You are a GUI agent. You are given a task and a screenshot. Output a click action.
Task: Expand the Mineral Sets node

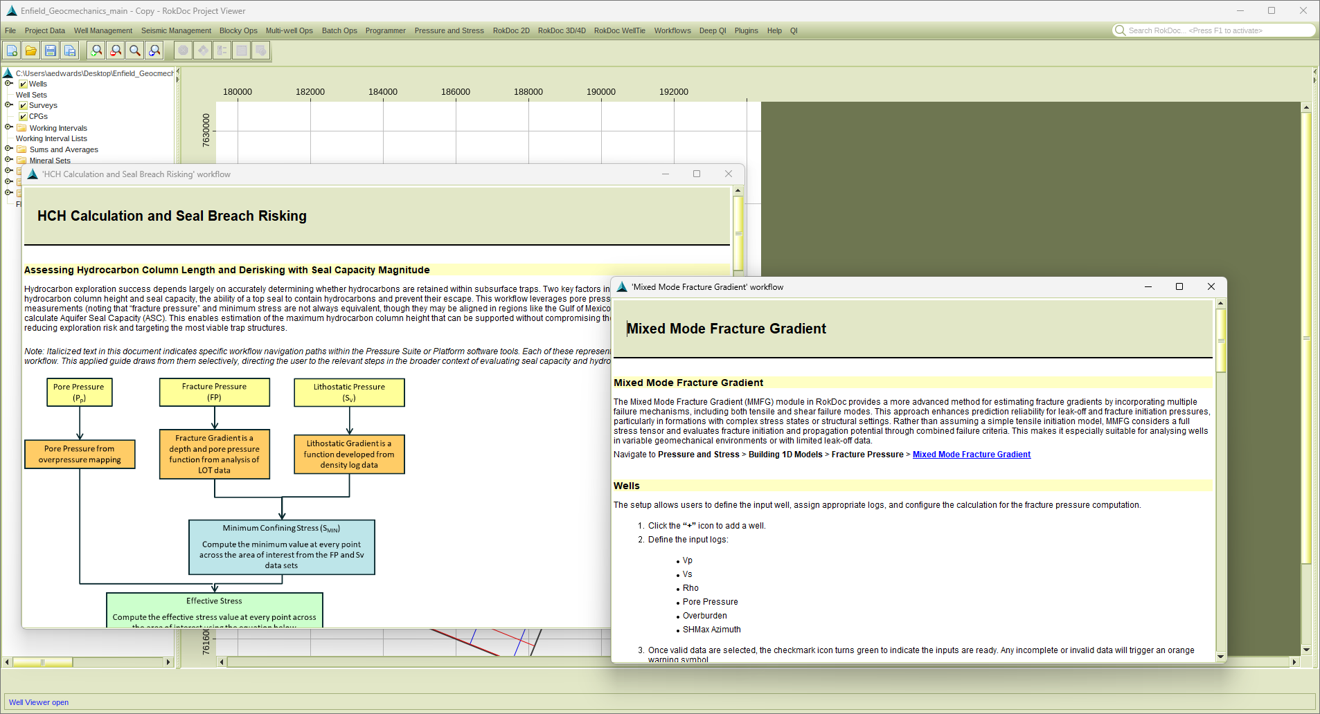click(x=9, y=160)
